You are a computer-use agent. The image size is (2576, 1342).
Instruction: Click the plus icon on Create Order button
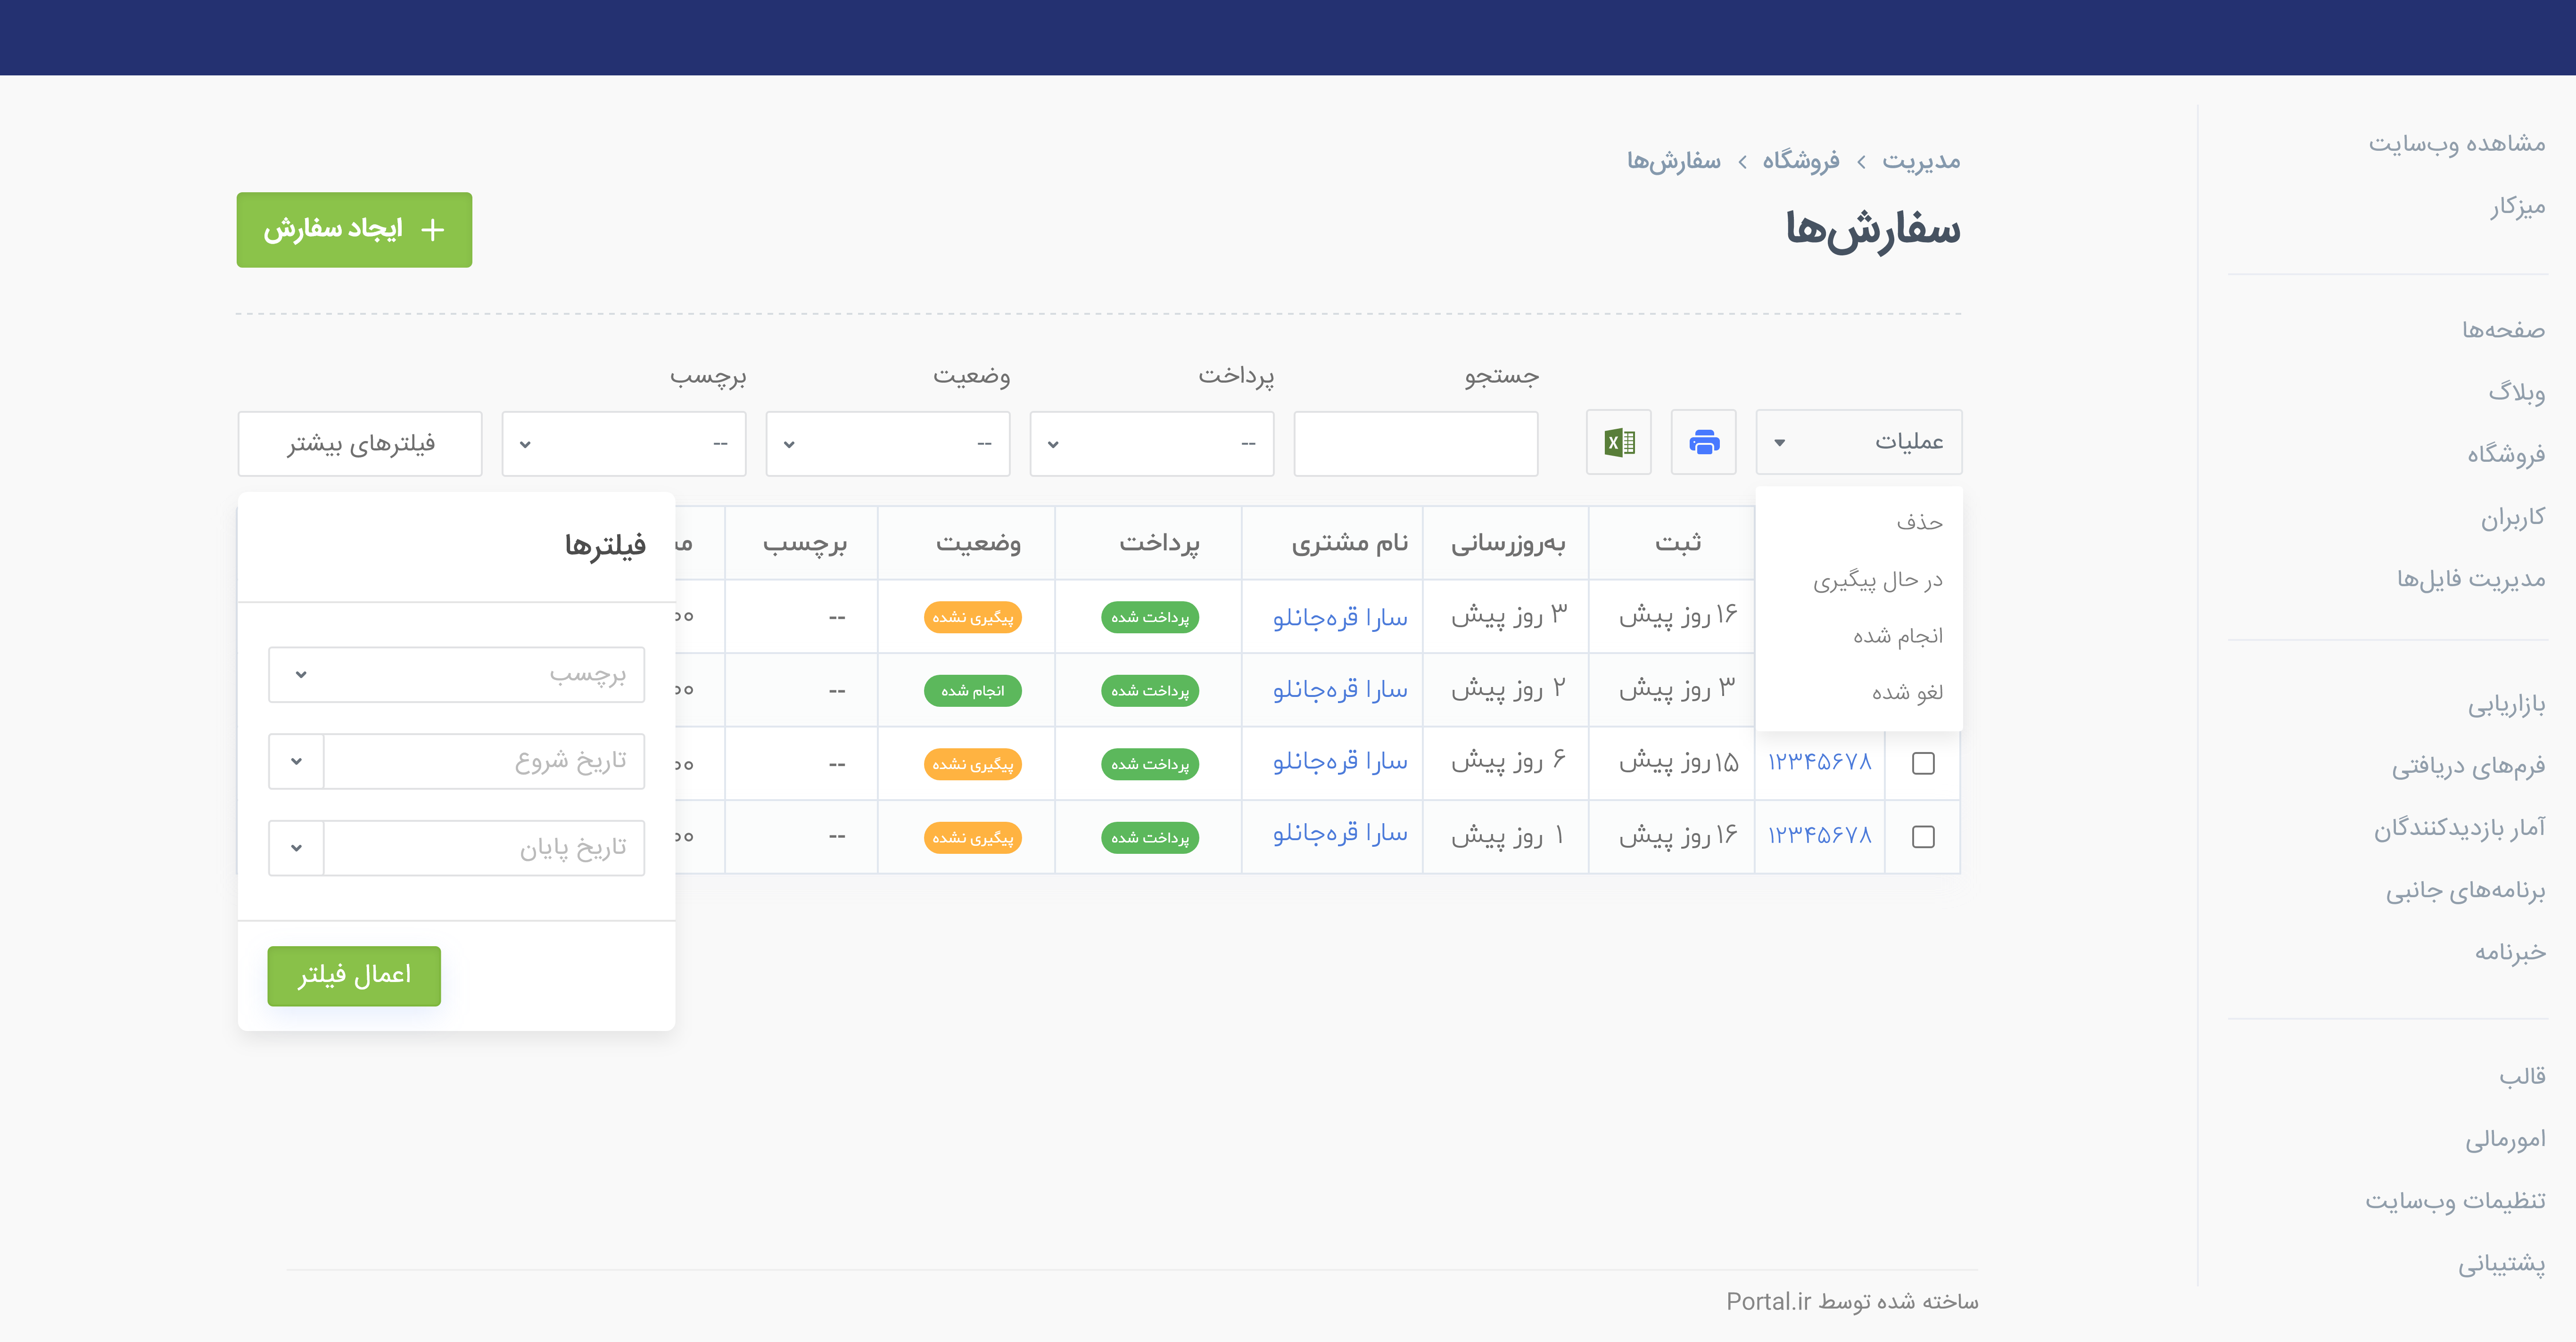tap(432, 230)
